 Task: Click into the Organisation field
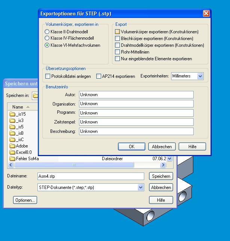(x=136, y=104)
